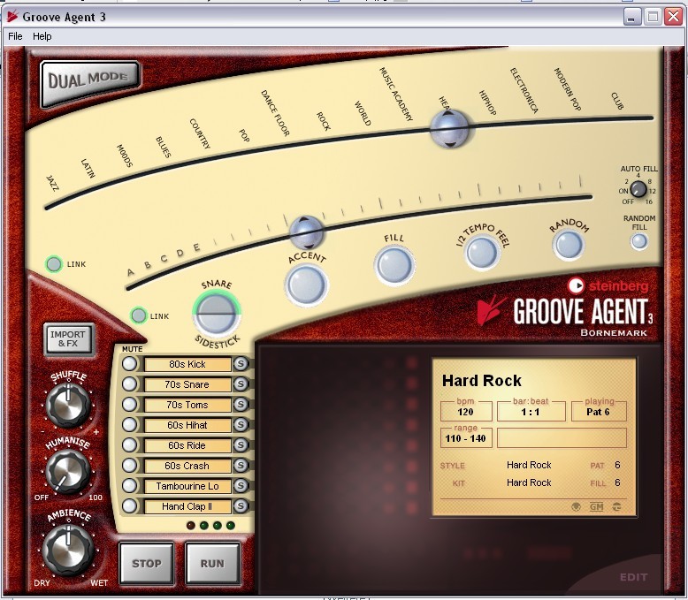
Task: Click the Steinberg logo
Action: [x=608, y=286]
